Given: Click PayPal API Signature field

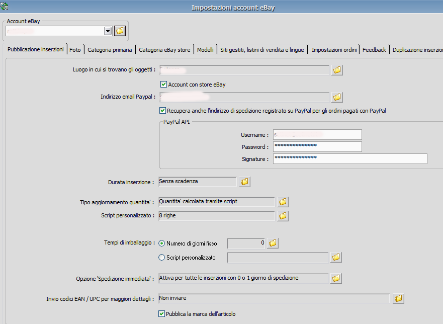Looking at the screenshot, I should click(350, 158).
